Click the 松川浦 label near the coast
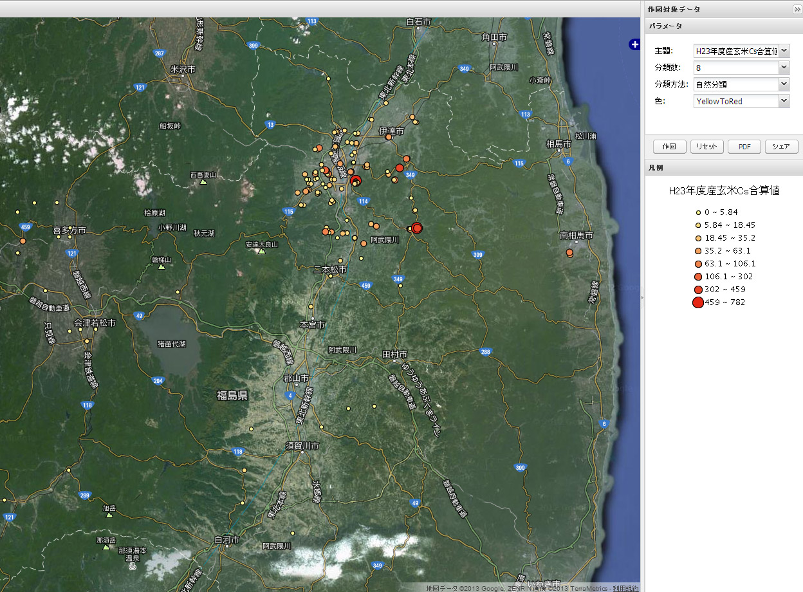 pyautogui.click(x=586, y=136)
